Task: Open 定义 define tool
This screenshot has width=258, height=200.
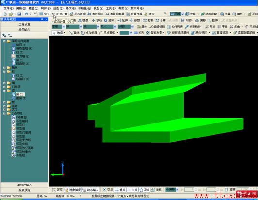Action: pyautogui.click(x=45, y=14)
